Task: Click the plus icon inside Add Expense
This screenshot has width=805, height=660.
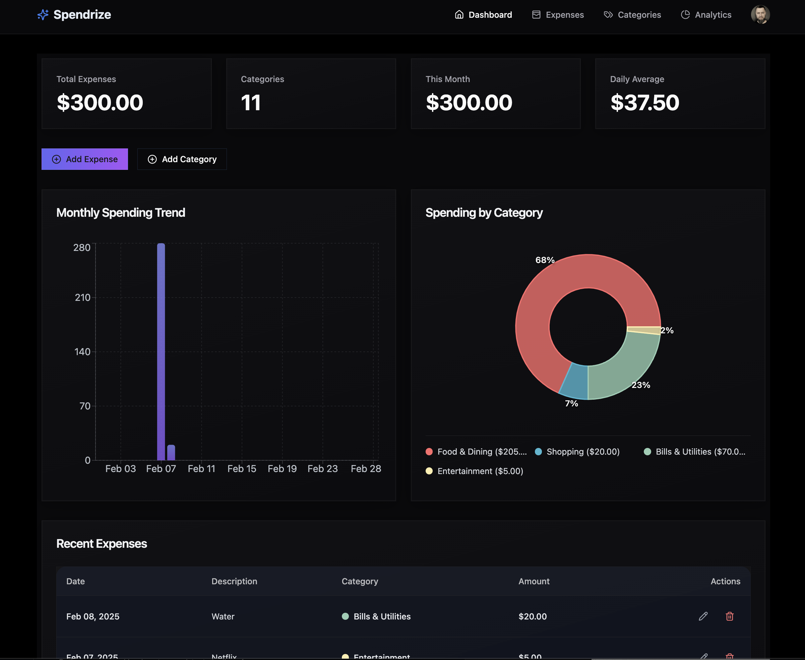Action: [57, 159]
